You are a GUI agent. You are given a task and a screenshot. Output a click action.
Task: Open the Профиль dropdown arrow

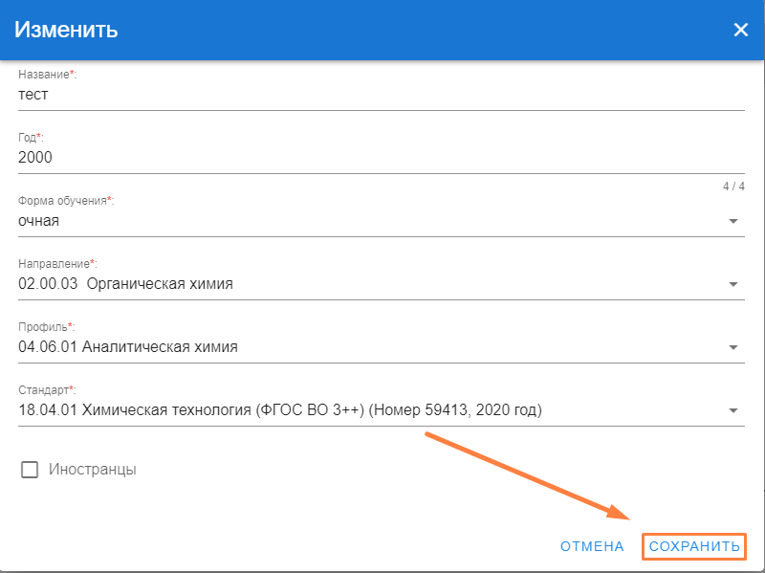pyautogui.click(x=732, y=347)
